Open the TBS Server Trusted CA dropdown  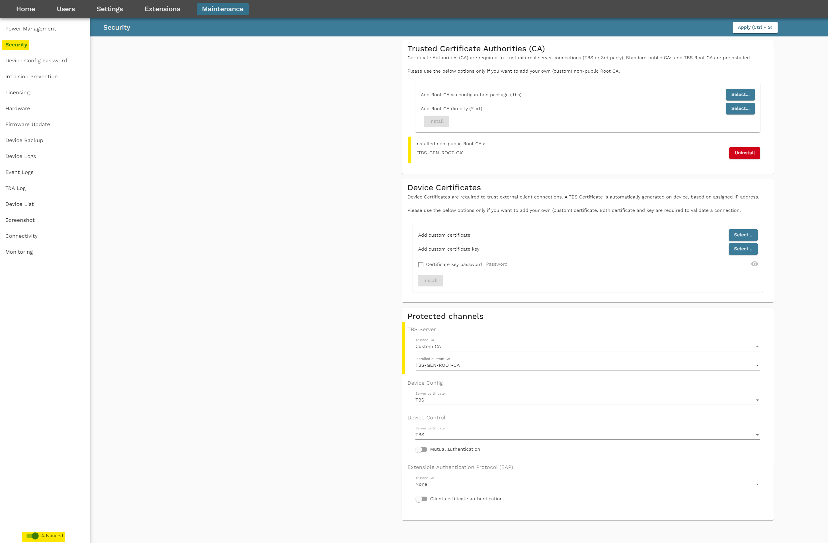(588, 347)
